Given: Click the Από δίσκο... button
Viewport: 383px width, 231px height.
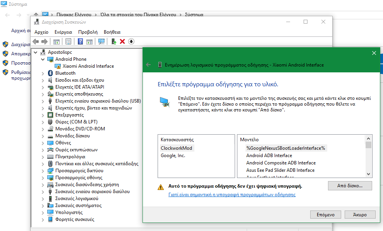Looking at the screenshot, I should (350, 186).
